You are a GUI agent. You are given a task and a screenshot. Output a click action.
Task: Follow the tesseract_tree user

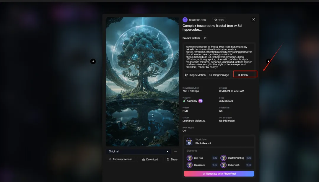point(219,20)
